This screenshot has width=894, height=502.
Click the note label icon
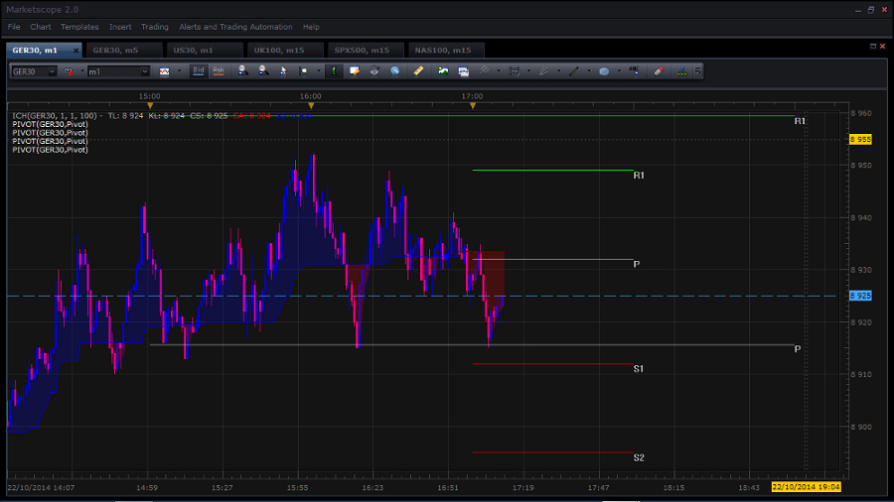(x=355, y=71)
